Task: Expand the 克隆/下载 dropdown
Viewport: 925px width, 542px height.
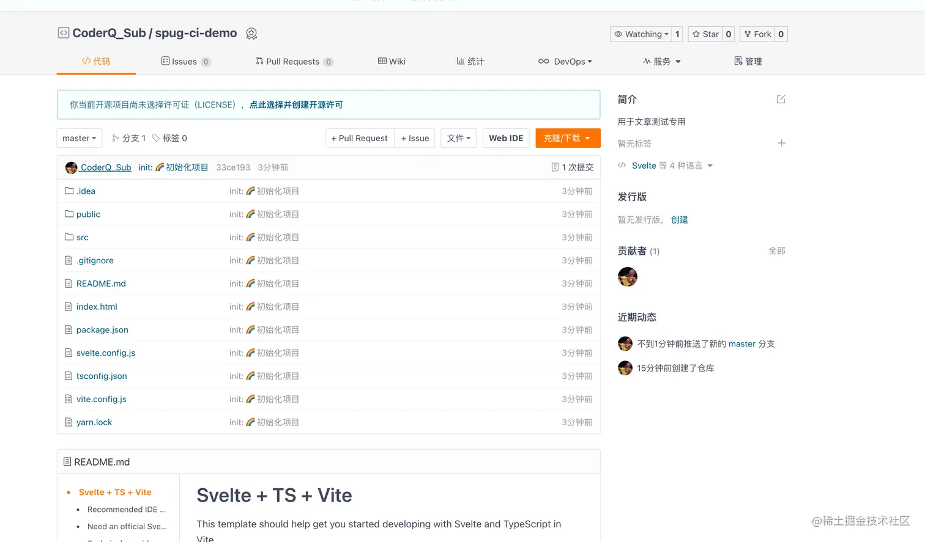Action: coord(568,138)
